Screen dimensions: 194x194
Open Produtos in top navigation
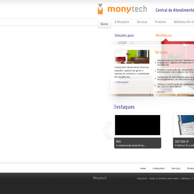pyautogui.click(x=160, y=22)
